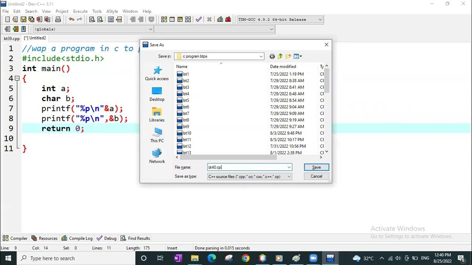Open Quick access in Save As sidebar
Screen dimensions: 472x265
tap(157, 74)
